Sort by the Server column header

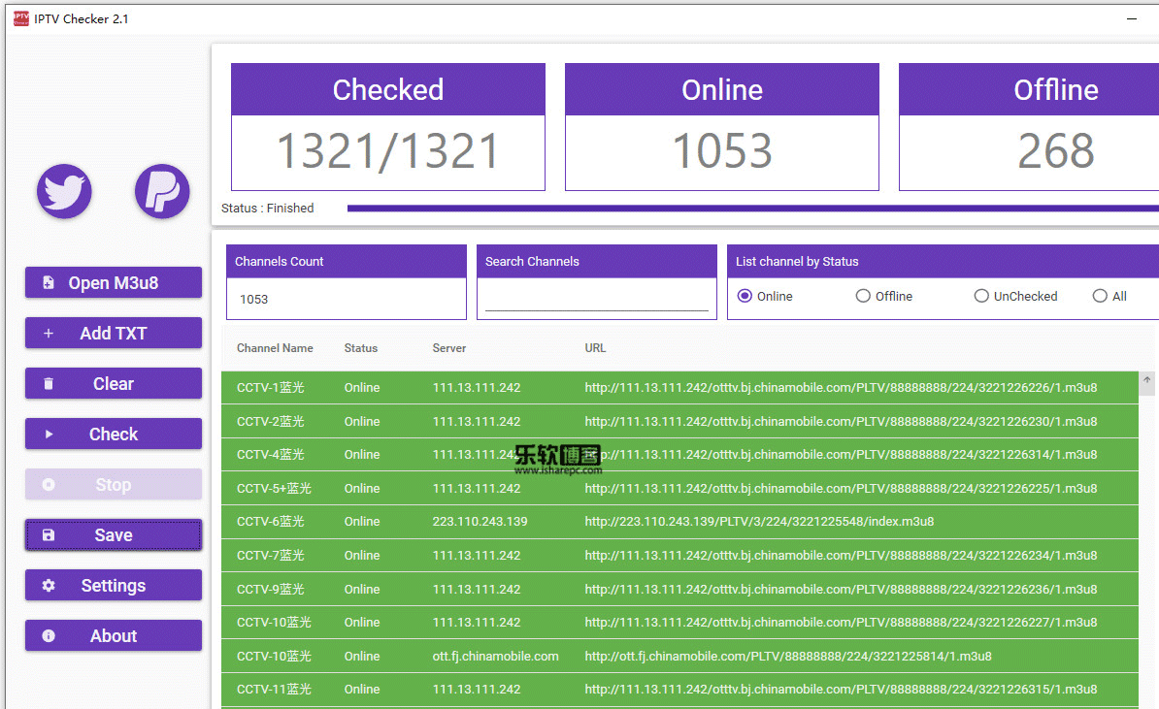point(449,348)
